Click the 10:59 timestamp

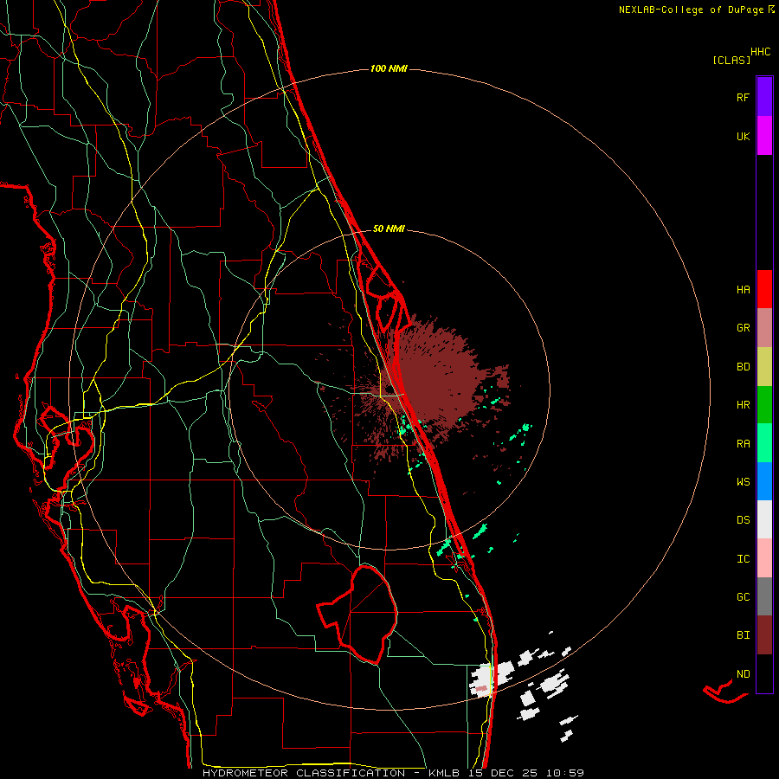564,773
